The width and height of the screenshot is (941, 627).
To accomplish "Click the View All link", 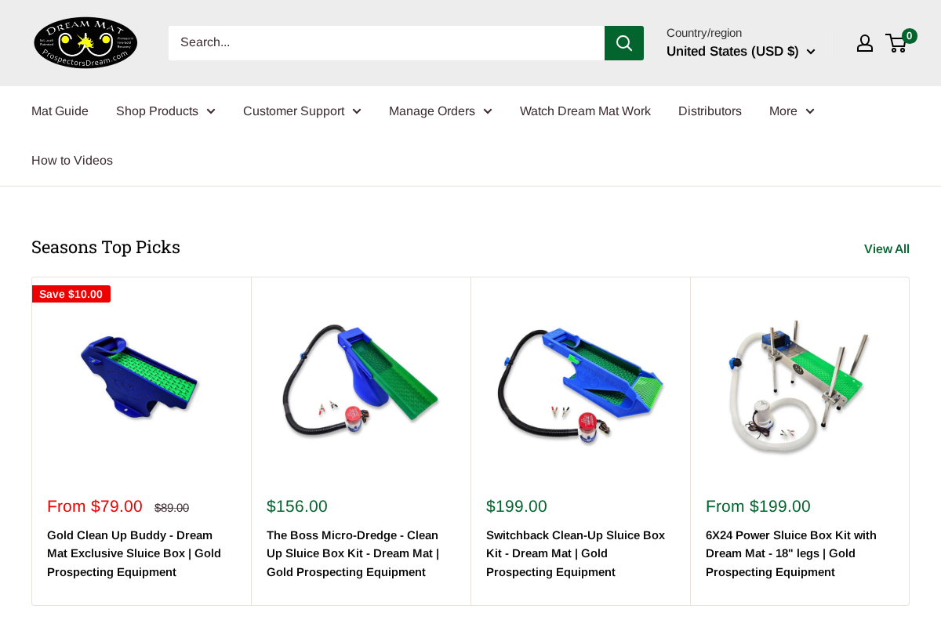I will [x=887, y=248].
